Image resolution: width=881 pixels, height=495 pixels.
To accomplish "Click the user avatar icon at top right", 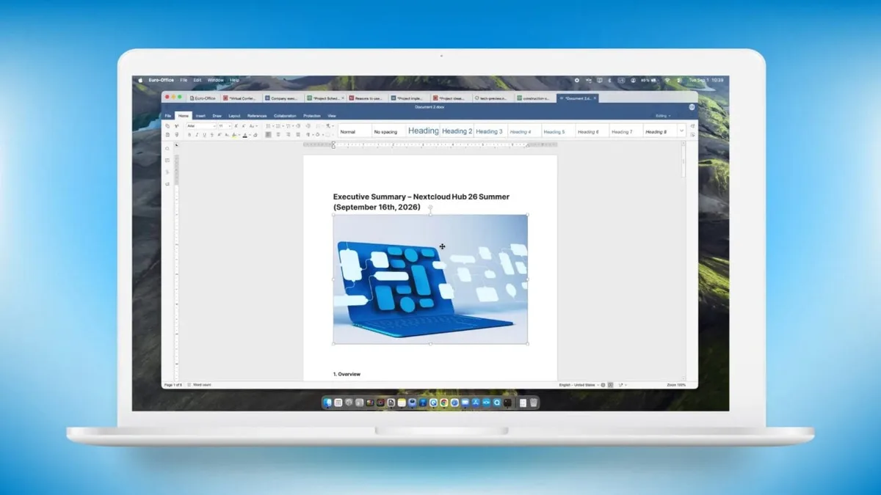I will tap(692, 107).
